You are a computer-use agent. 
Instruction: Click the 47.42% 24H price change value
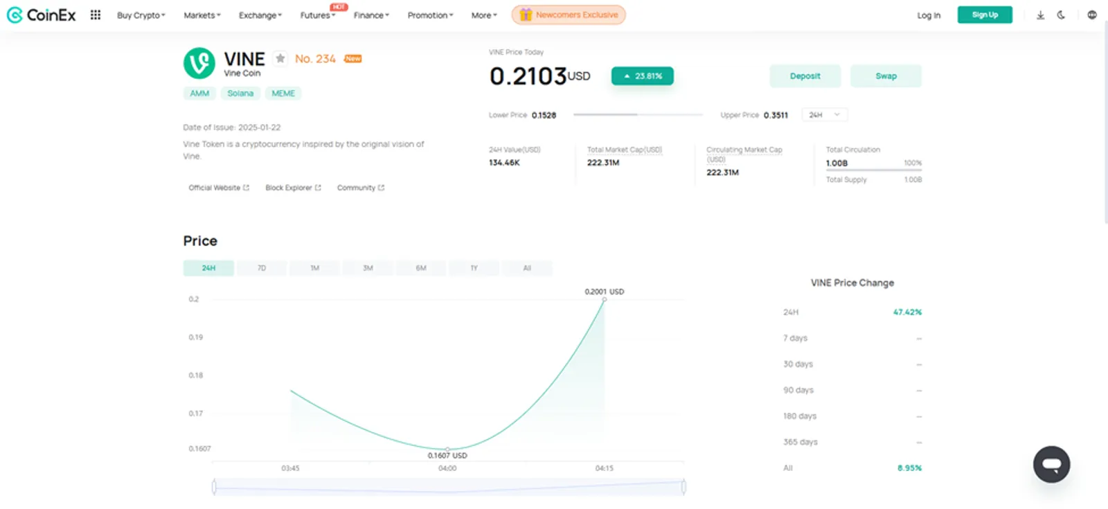(x=907, y=312)
